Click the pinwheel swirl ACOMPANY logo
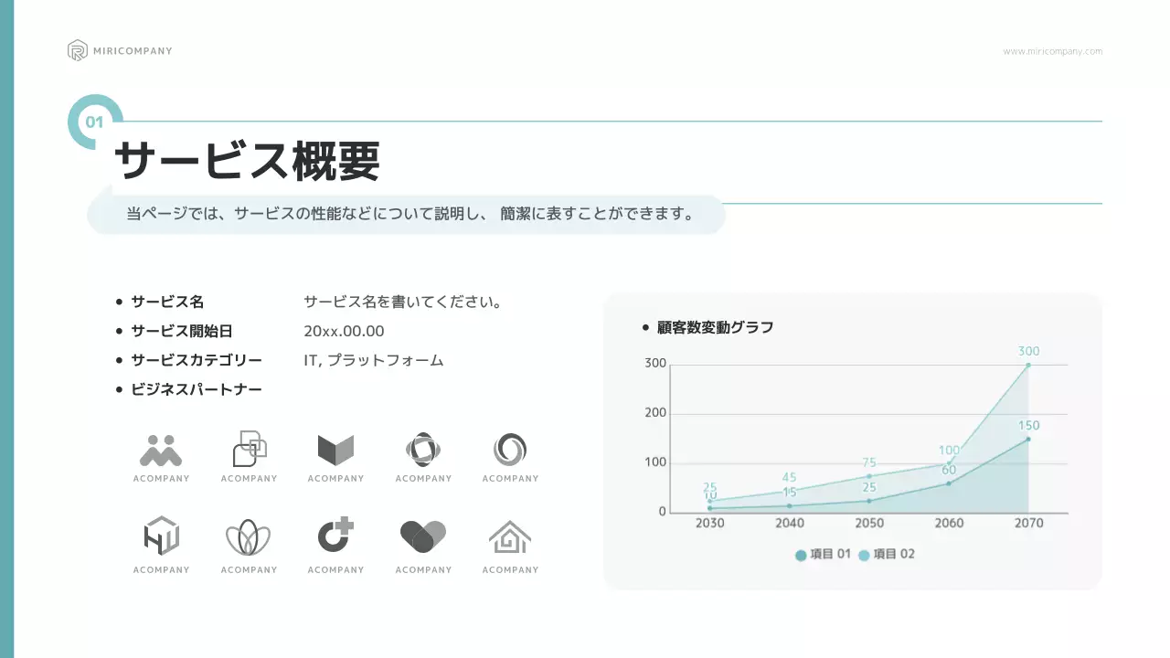 tap(423, 448)
